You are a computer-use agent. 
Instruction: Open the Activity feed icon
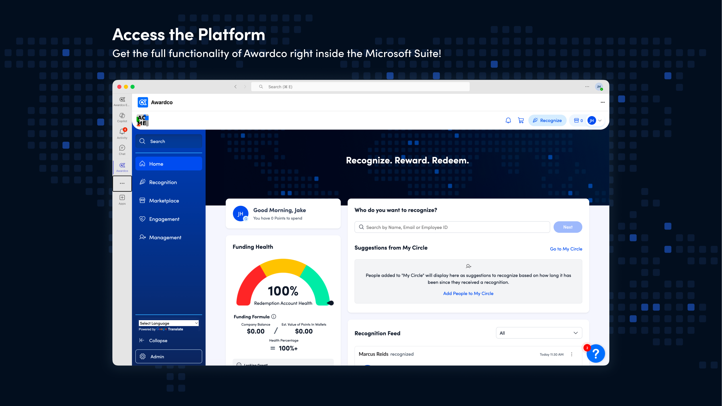[122, 134]
